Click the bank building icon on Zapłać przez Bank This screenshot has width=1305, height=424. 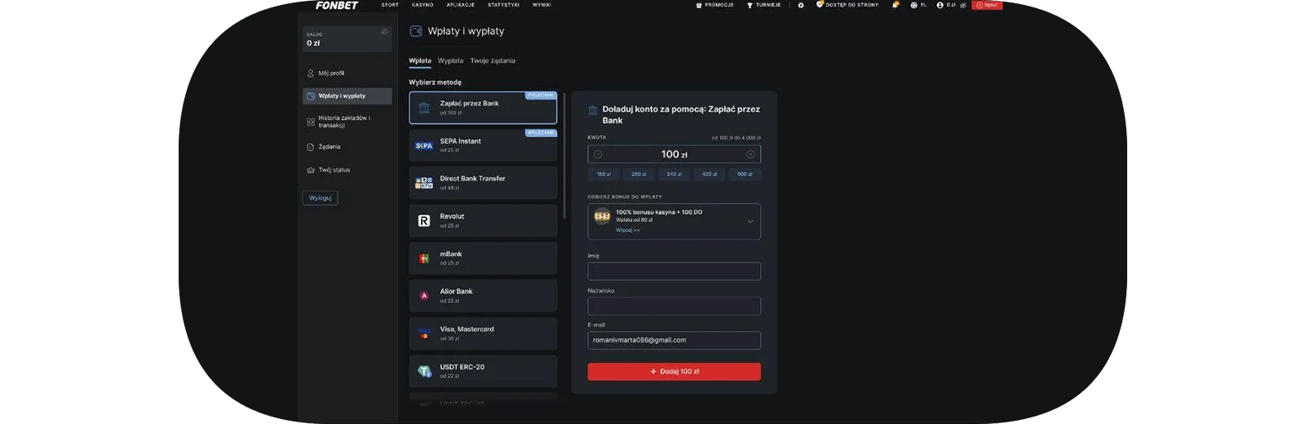[x=424, y=108]
